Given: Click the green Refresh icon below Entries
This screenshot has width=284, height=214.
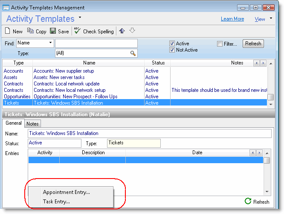Looking at the screenshot, I should pos(248,201).
